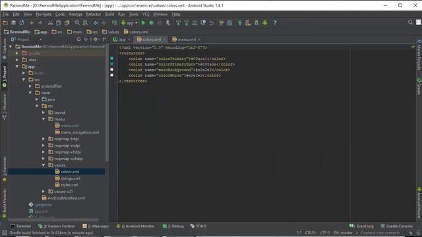Image resolution: width=422 pixels, height=237 pixels.
Task: Open the Terminal tool window
Action: tap(20, 226)
